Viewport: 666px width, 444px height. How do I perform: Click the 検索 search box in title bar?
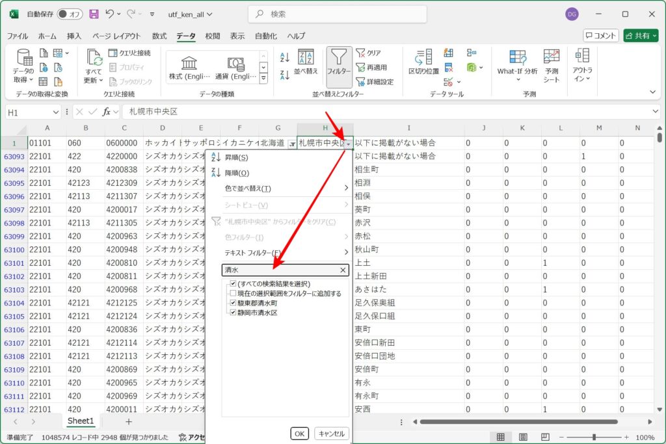point(338,14)
